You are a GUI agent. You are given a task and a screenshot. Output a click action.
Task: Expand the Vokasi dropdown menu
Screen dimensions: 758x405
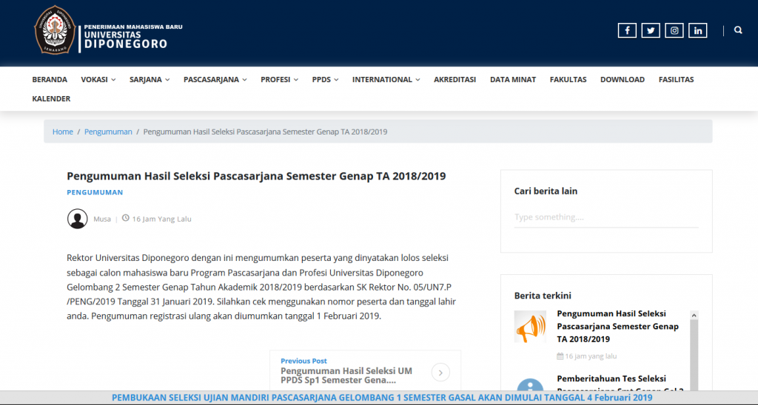click(x=98, y=80)
